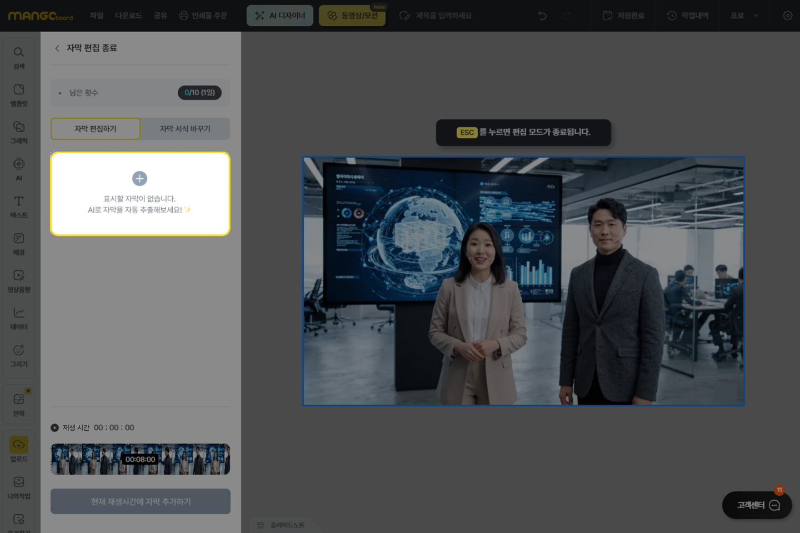This screenshot has height=533, width=800.
Task: Click the plus icon to add subtitle
Action: [x=139, y=178]
